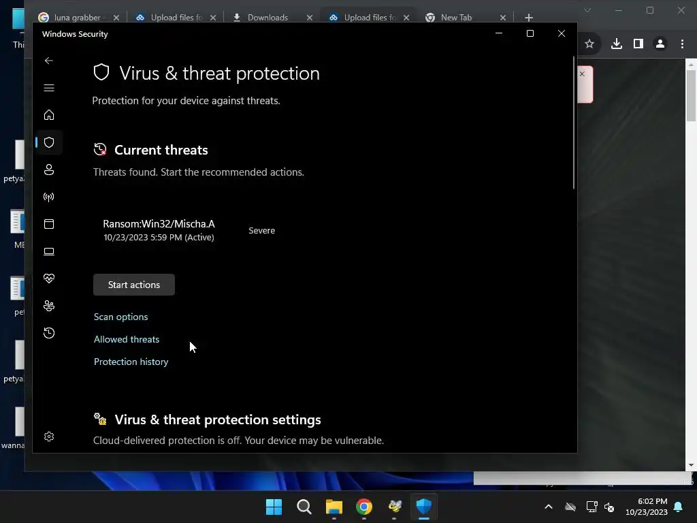Open Google Chrome from the taskbar

pyautogui.click(x=364, y=507)
